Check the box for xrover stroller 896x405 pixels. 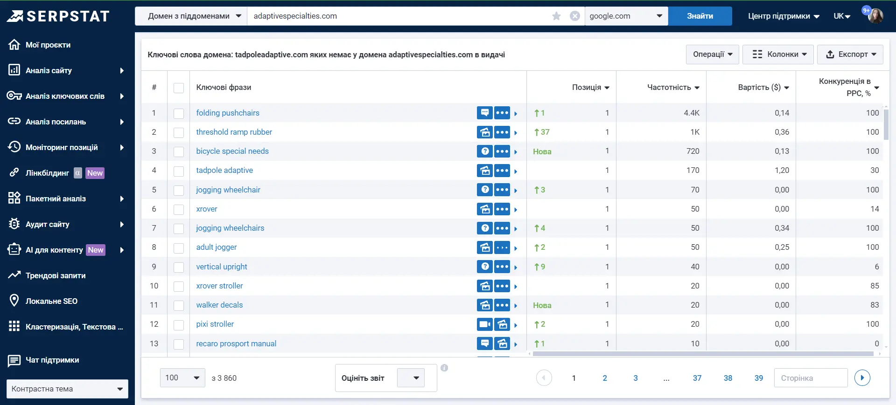point(179,286)
